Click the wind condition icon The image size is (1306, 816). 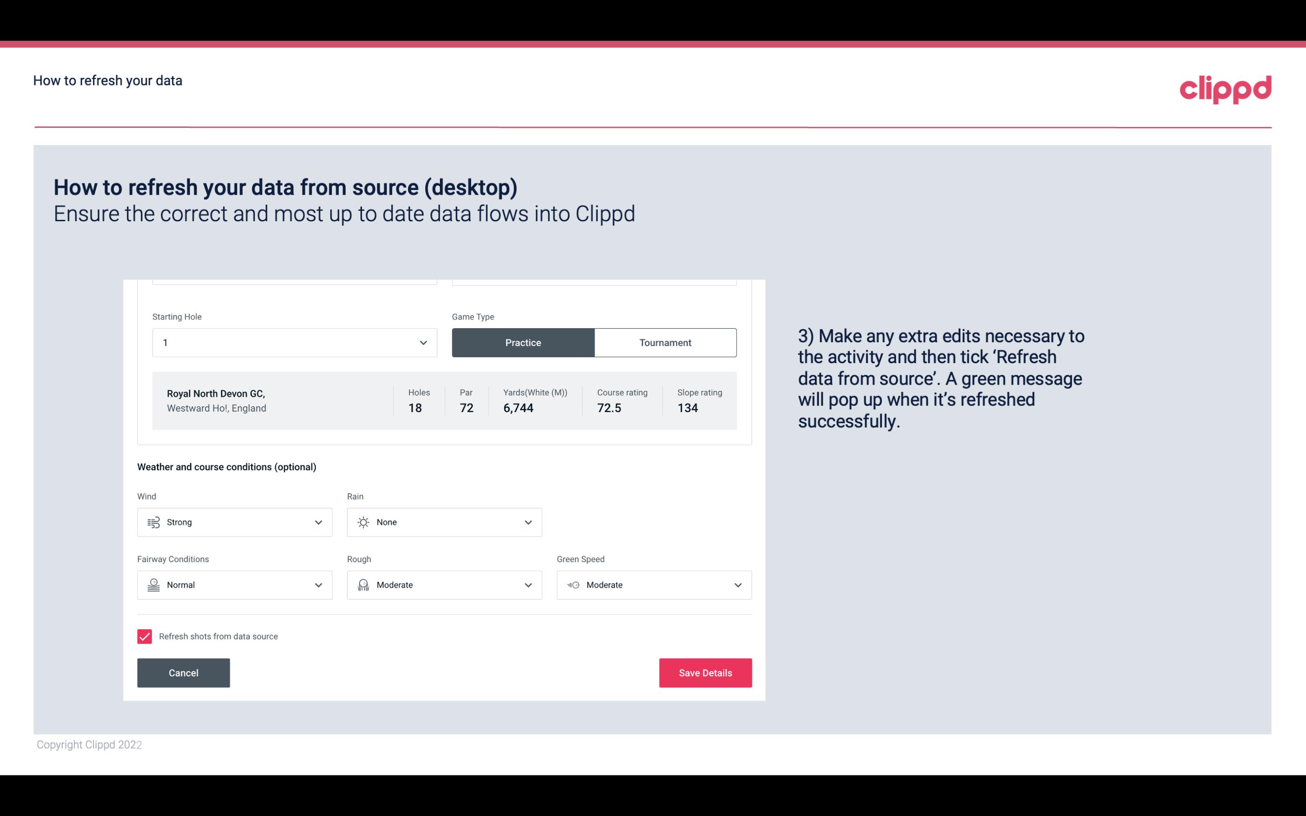[x=153, y=522]
